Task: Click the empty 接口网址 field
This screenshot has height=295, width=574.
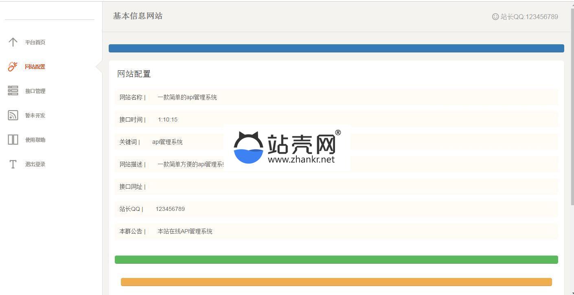Action: pyautogui.click(x=350, y=187)
